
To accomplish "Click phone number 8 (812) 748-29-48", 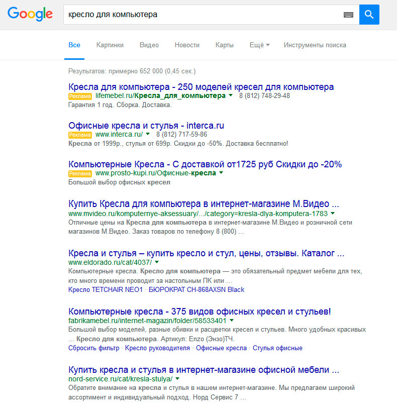I will (x=264, y=95).
